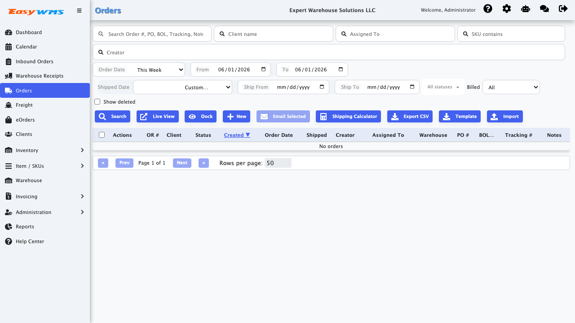This screenshot has height=323, width=575.
Task: Click the Reports pie chart icon
Action: click(9, 227)
